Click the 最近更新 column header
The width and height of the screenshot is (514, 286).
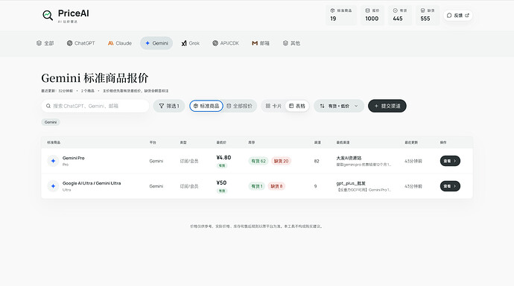(411, 142)
